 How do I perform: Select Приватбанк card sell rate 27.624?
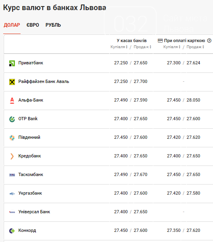click(x=193, y=63)
